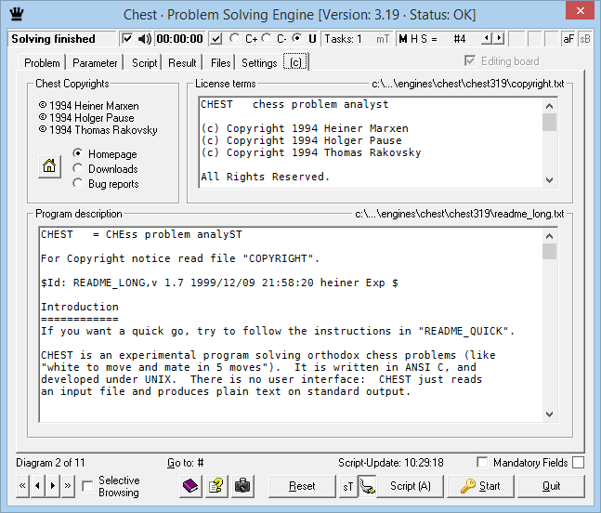Open the purple book help icon
This screenshot has height=513, width=601.
[x=190, y=486]
